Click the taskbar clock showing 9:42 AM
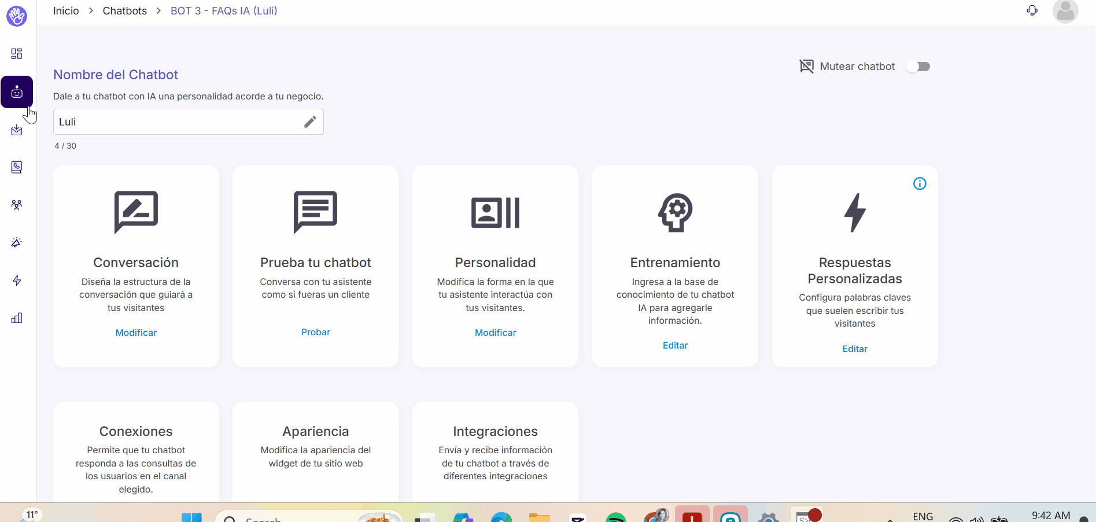 pos(1051,515)
